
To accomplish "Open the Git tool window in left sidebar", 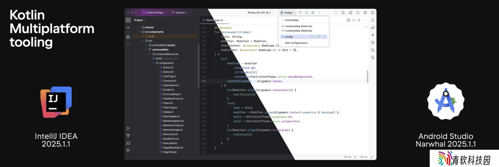I will pyautogui.click(x=128, y=150).
